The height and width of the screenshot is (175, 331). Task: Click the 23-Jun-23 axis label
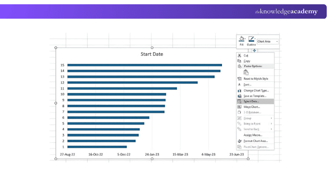click(x=237, y=154)
